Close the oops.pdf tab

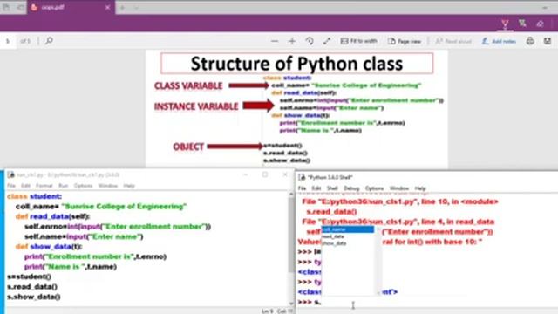click(x=107, y=8)
